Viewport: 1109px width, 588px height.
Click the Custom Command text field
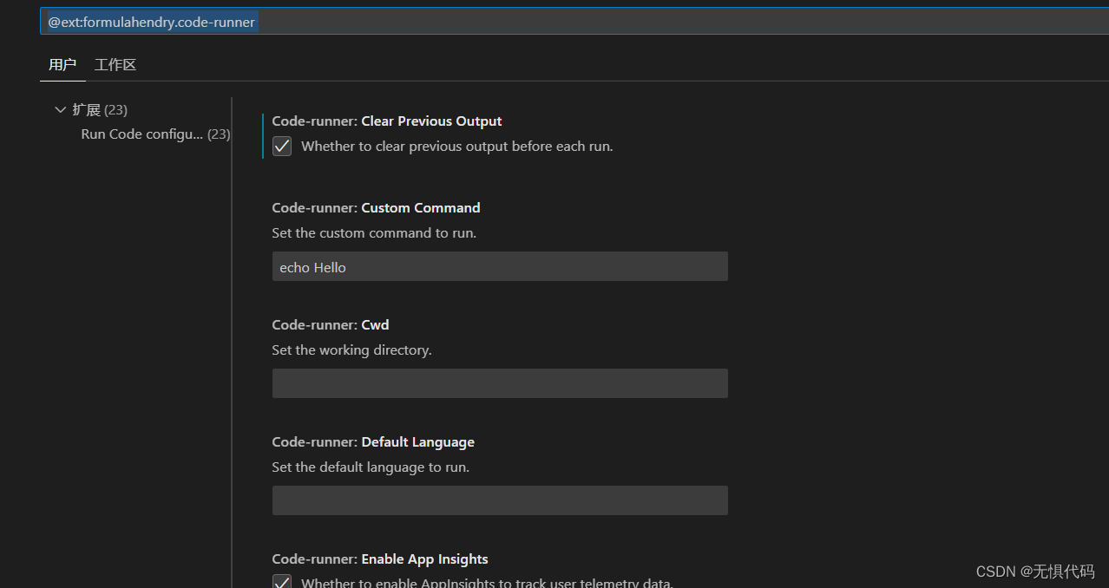click(500, 267)
